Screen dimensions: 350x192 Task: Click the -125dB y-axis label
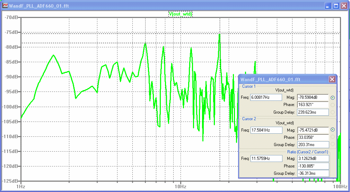10,181
